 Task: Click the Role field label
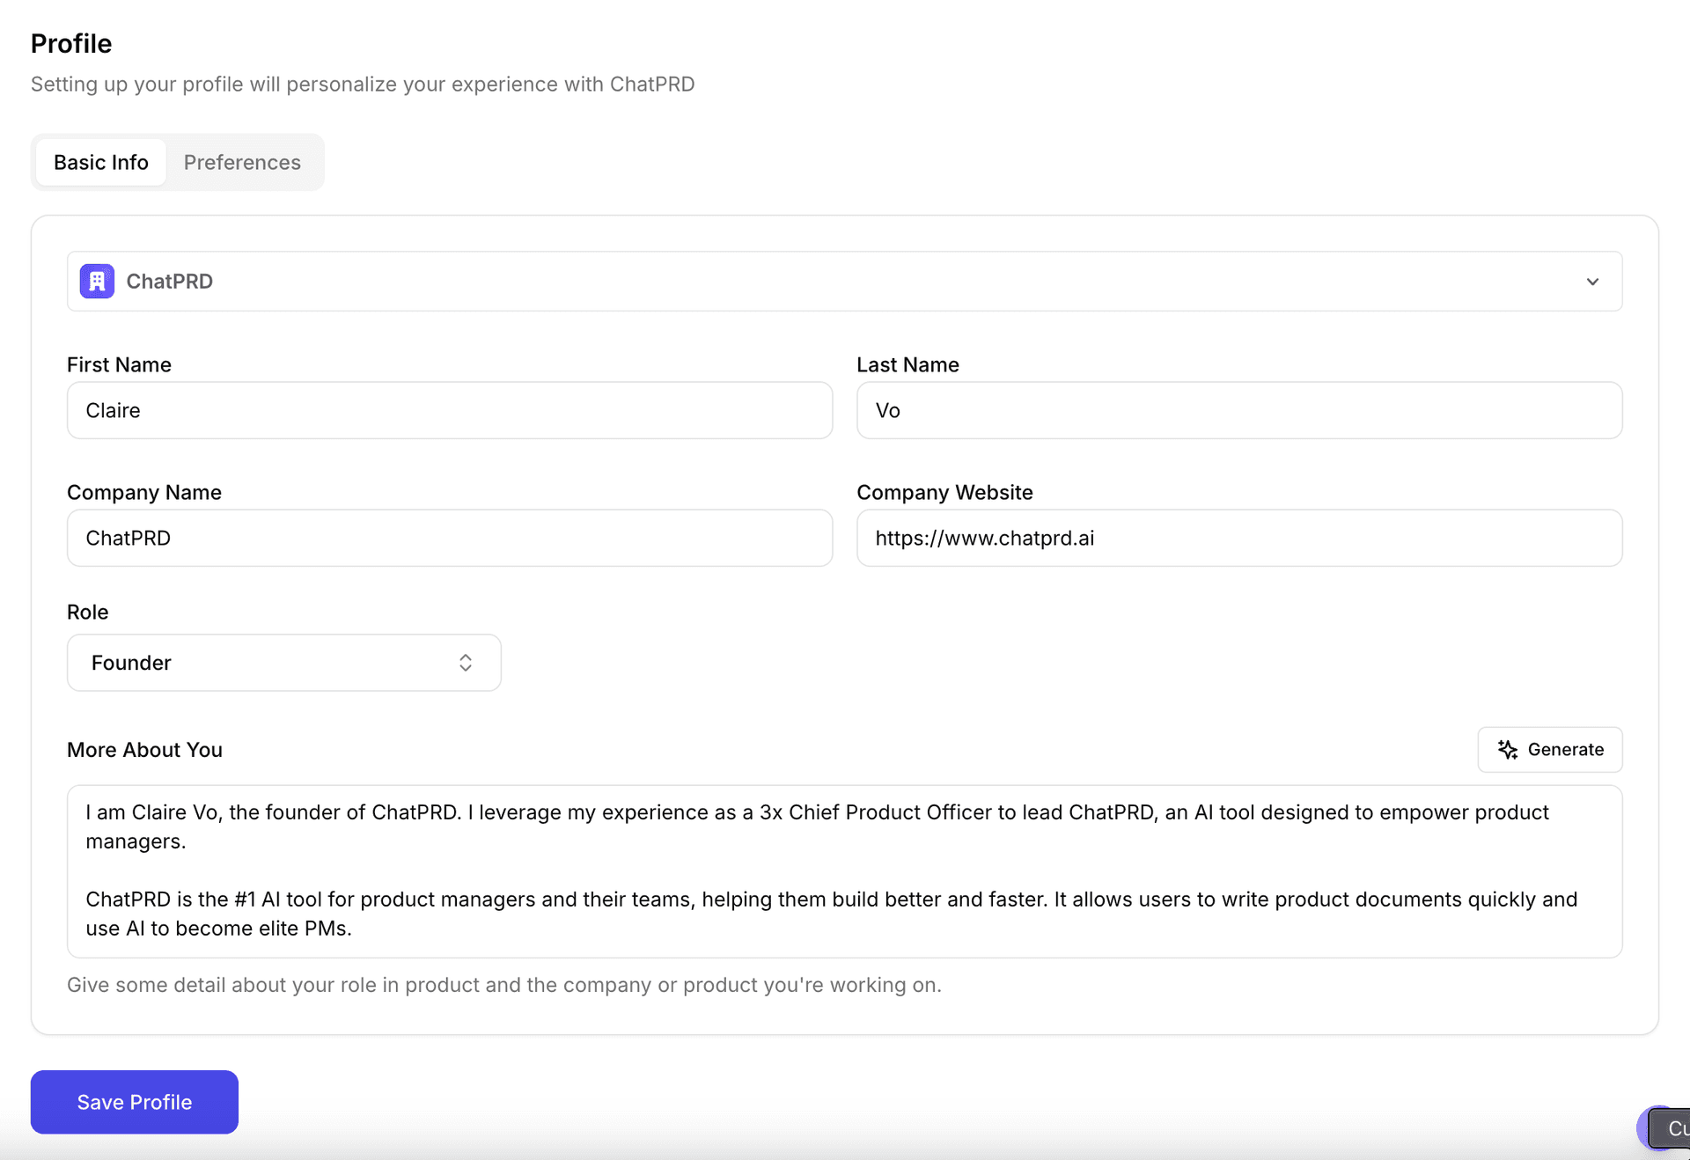pos(87,612)
